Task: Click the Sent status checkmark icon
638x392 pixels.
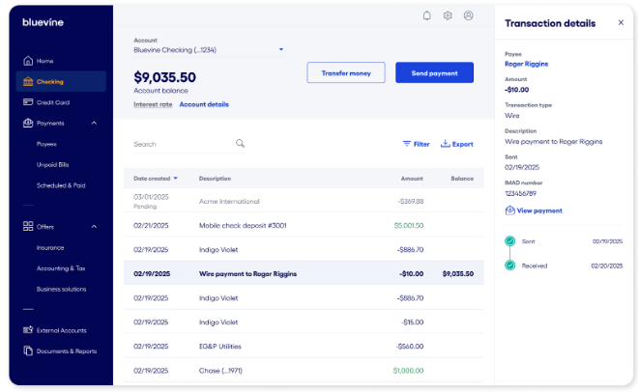Action: click(x=509, y=241)
